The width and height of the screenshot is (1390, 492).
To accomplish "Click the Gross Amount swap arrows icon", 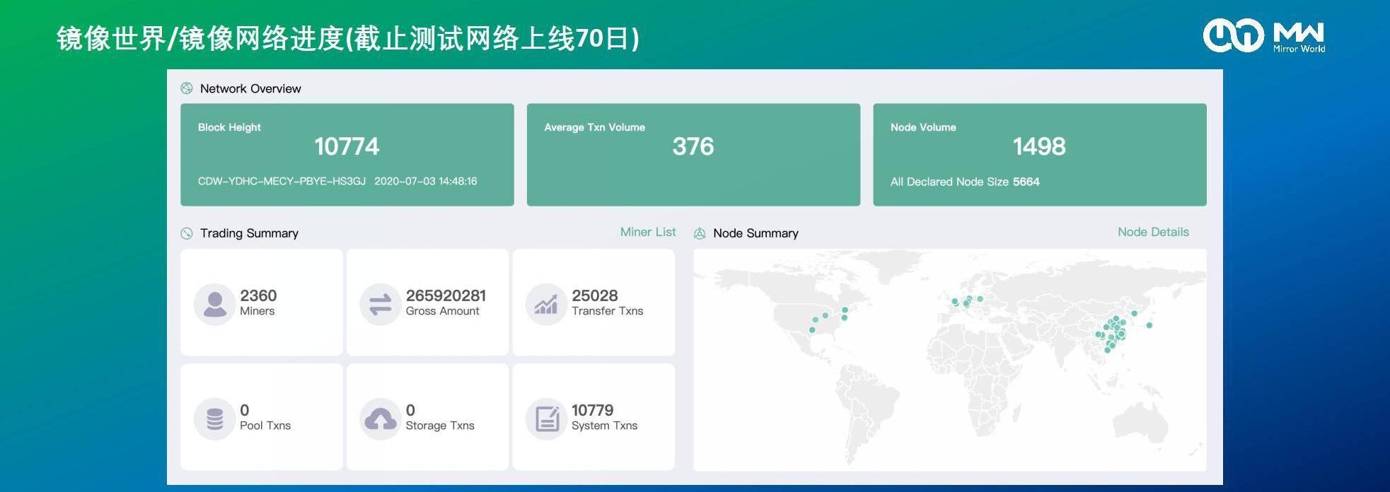I will (x=381, y=305).
